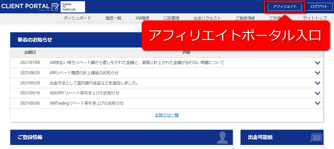
Task: Go to the ダッシュボード tab
Action: (77, 18)
